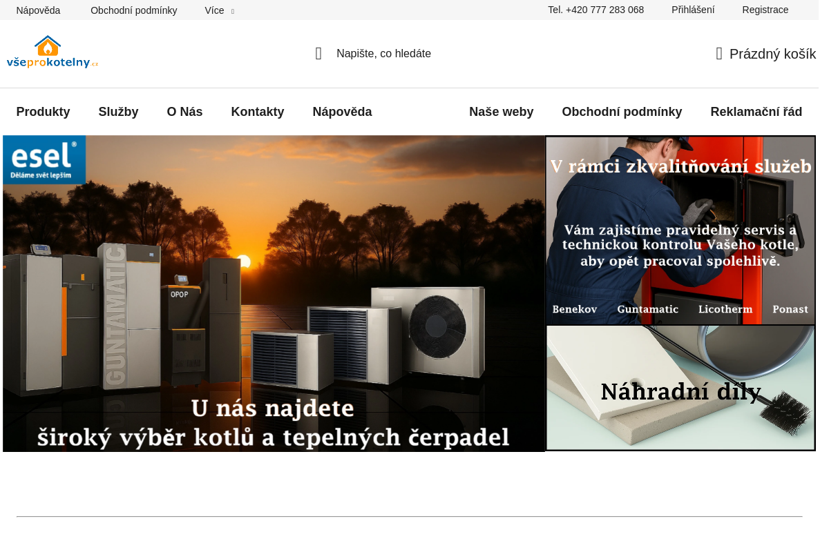
Task: Open the Naše weby menu
Action: click(x=501, y=111)
